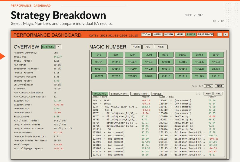
Task: Toggle magic number 3001
Action: (x=149, y=55)
